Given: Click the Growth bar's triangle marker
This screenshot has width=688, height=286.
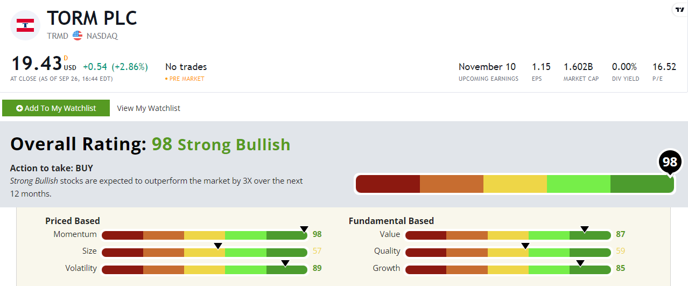Looking at the screenshot, I should [x=580, y=263].
